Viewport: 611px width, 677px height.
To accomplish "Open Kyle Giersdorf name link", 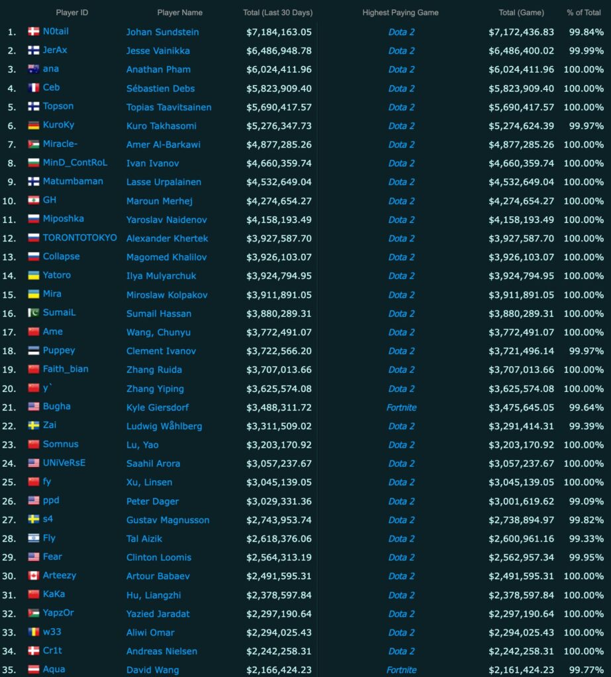I will [158, 407].
